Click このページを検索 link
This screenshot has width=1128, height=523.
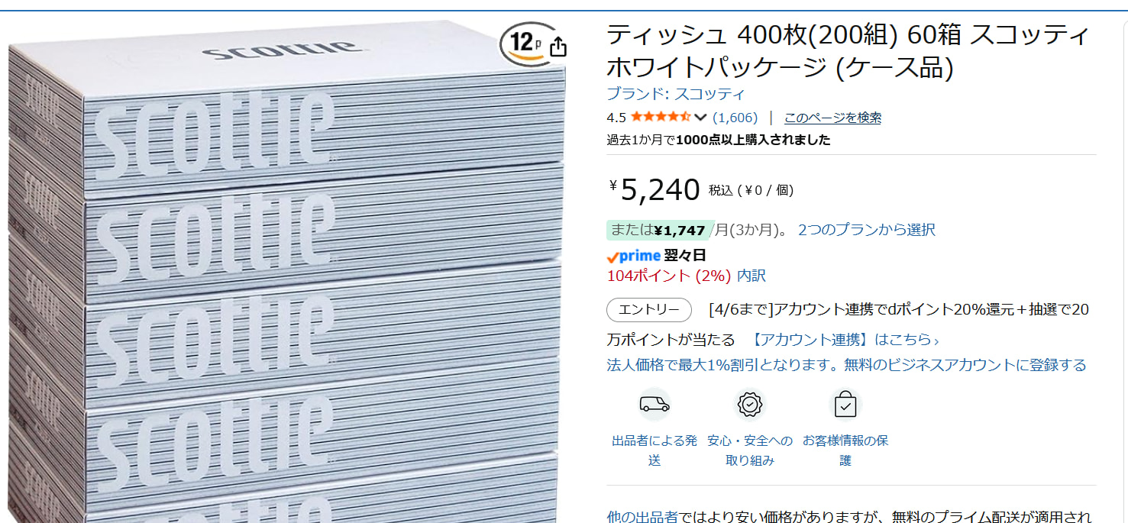832,118
